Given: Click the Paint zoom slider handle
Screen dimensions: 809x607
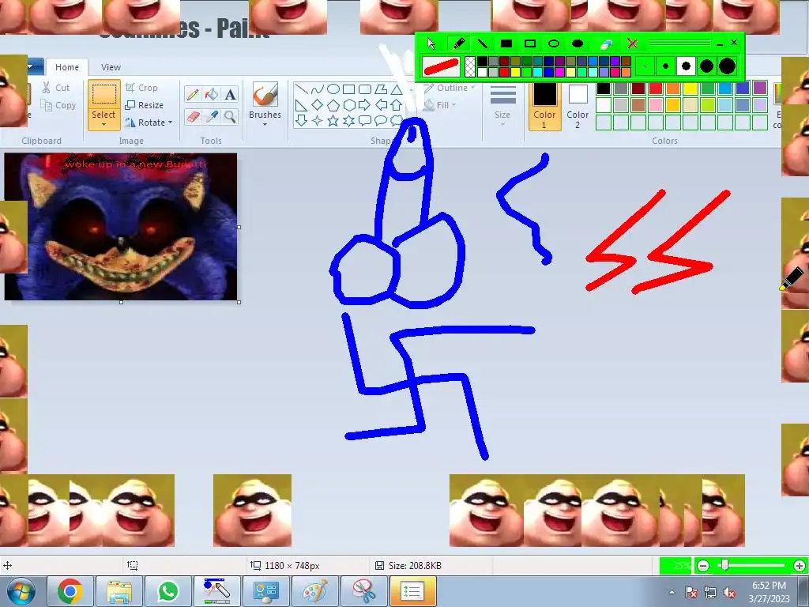Looking at the screenshot, I should (725, 566).
